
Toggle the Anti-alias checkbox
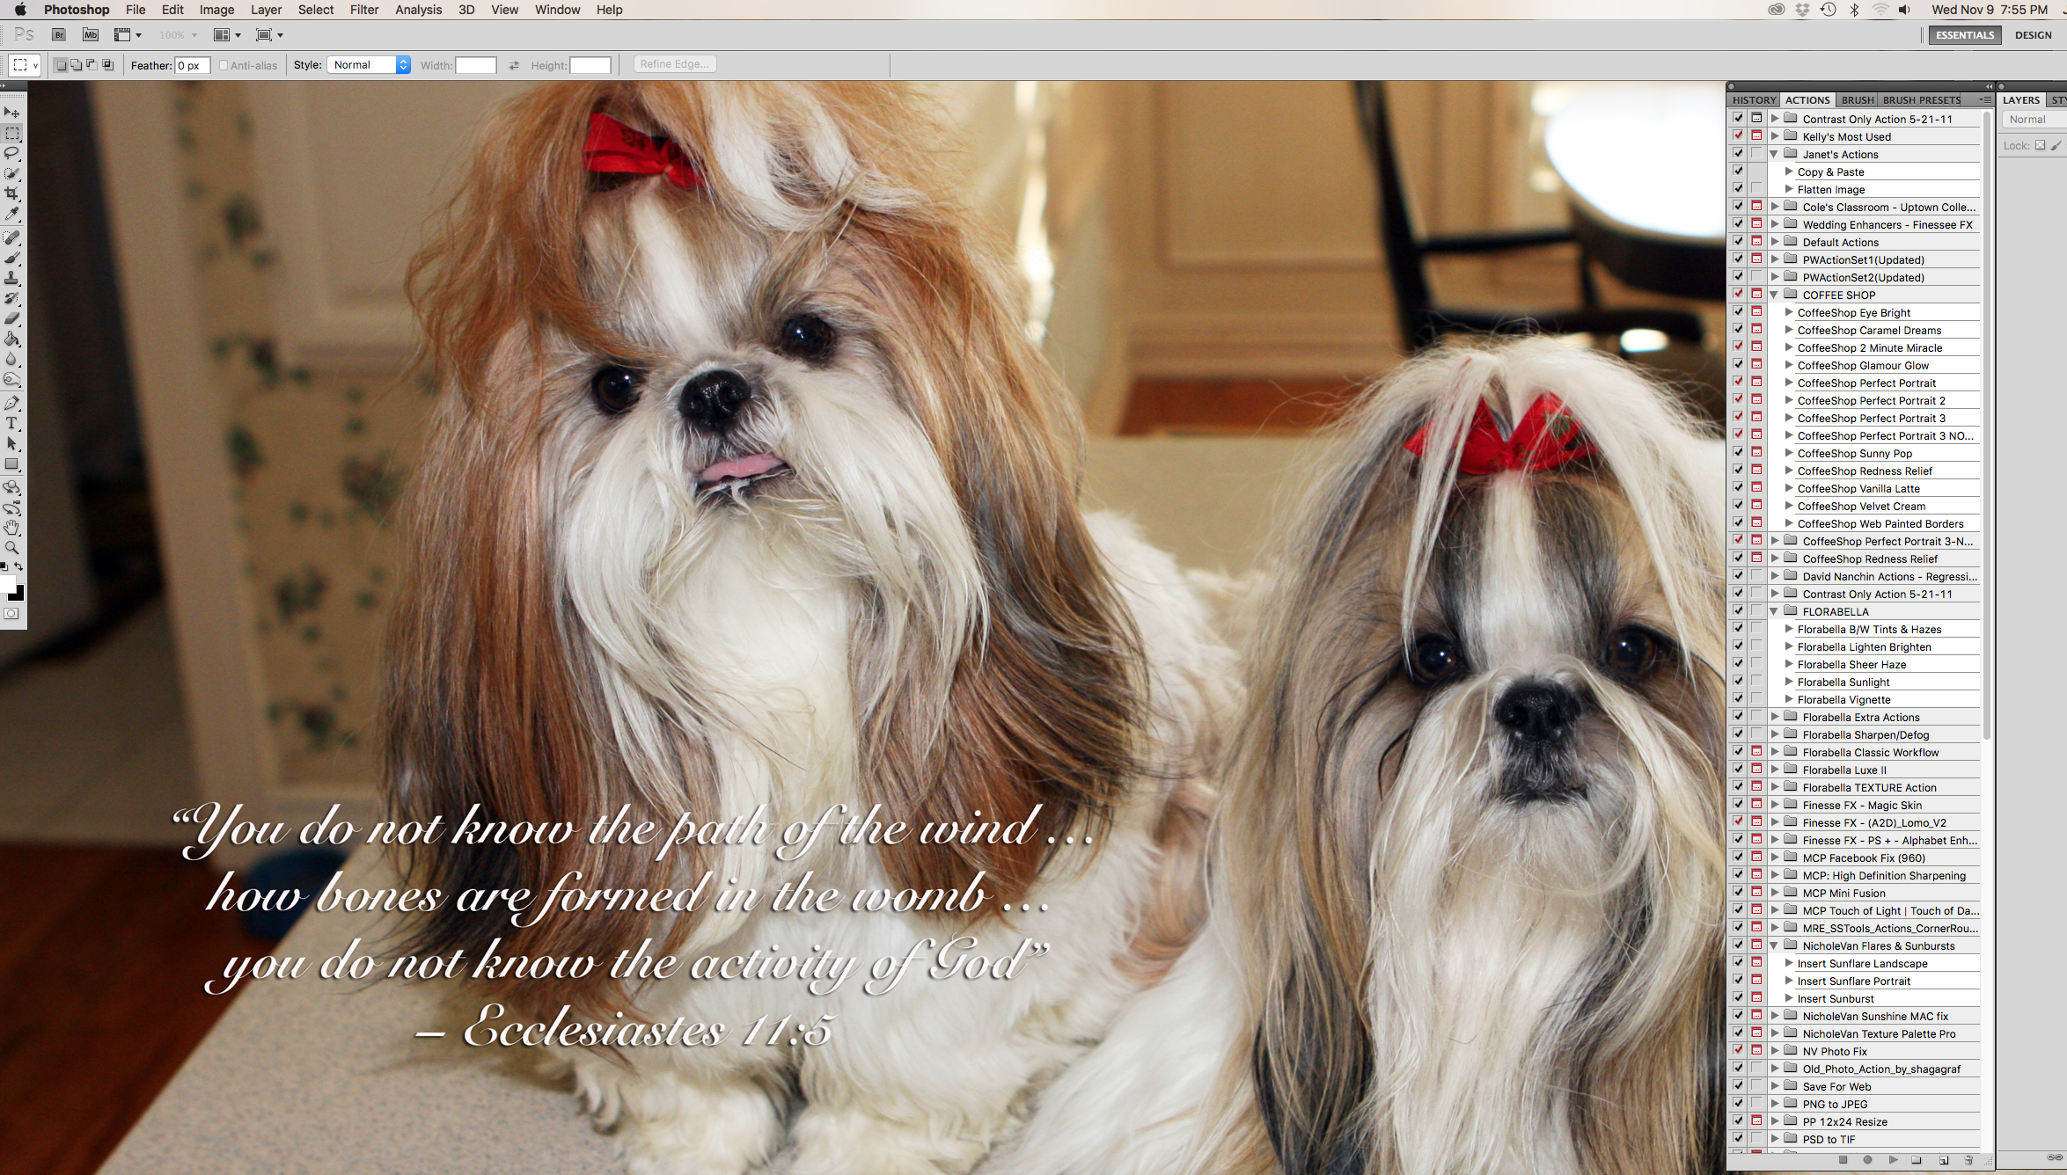pyautogui.click(x=224, y=65)
